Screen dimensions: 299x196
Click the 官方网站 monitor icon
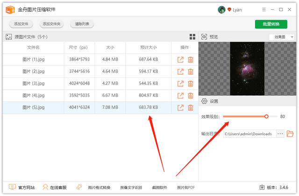tap(12, 187)
